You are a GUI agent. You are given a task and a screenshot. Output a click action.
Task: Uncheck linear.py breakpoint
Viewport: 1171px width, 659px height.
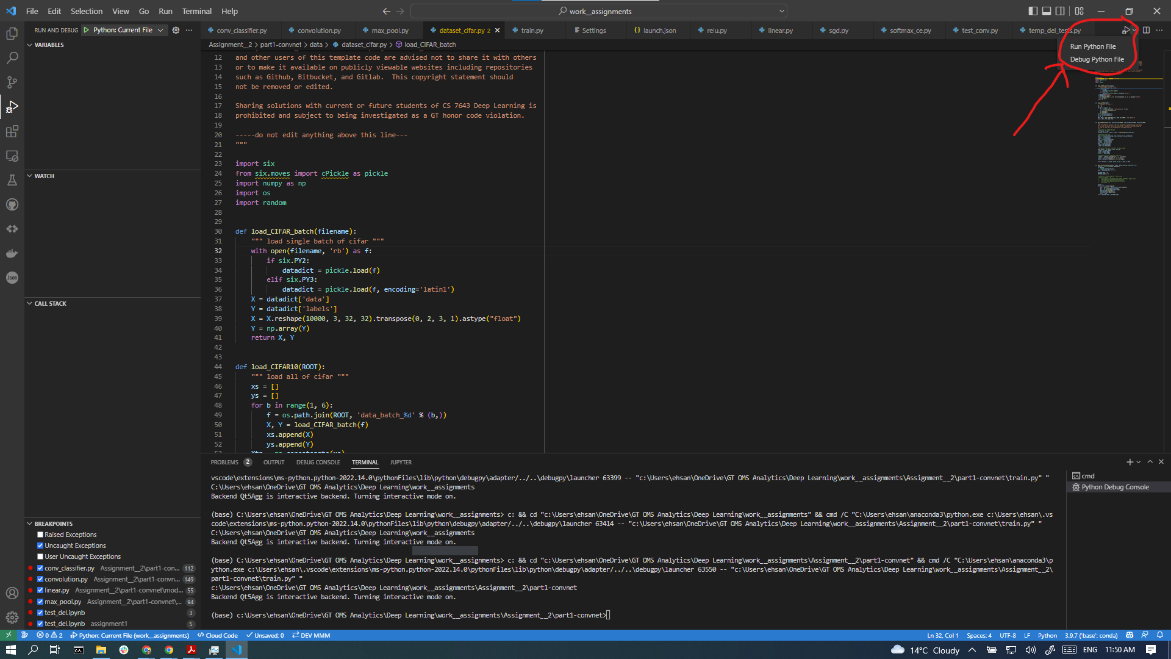coord(40,590)
